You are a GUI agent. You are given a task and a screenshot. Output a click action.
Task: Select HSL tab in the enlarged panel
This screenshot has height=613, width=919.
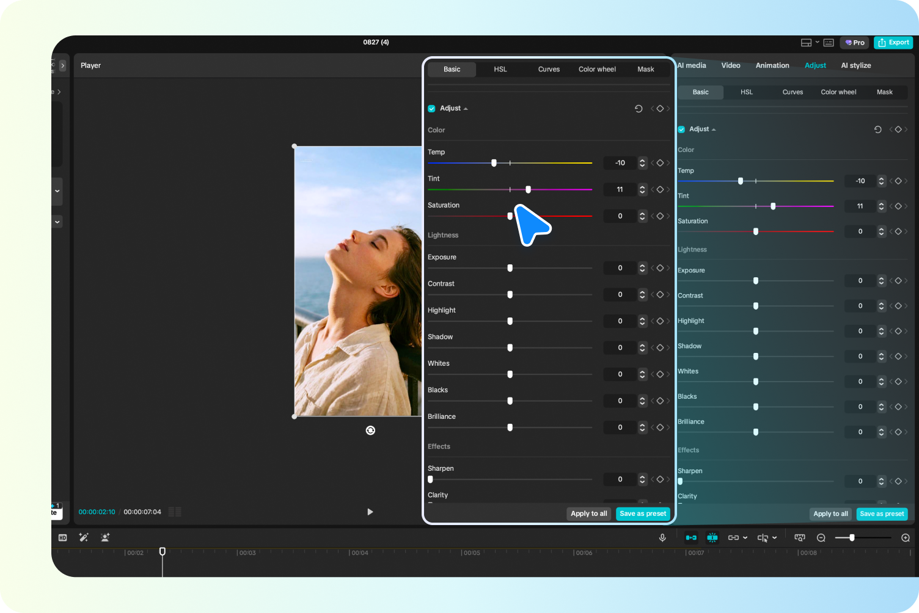(x=500, y=70)
